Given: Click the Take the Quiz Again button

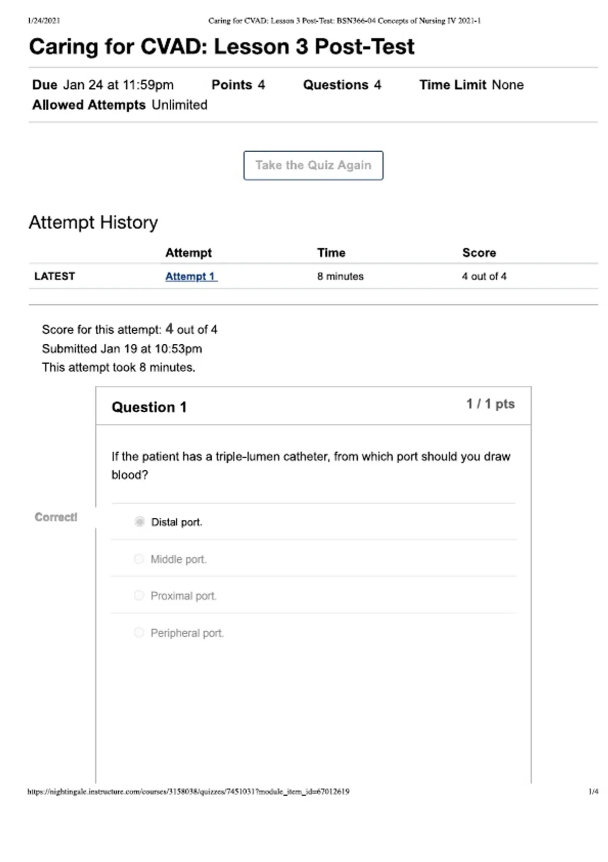Looking at the screenshot, I should click(313, 165).
